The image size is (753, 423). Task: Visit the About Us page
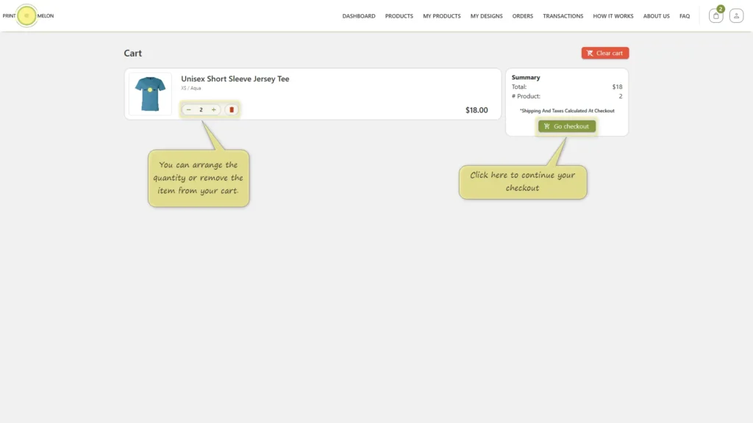pyautogui.click(x=656, y=16)
